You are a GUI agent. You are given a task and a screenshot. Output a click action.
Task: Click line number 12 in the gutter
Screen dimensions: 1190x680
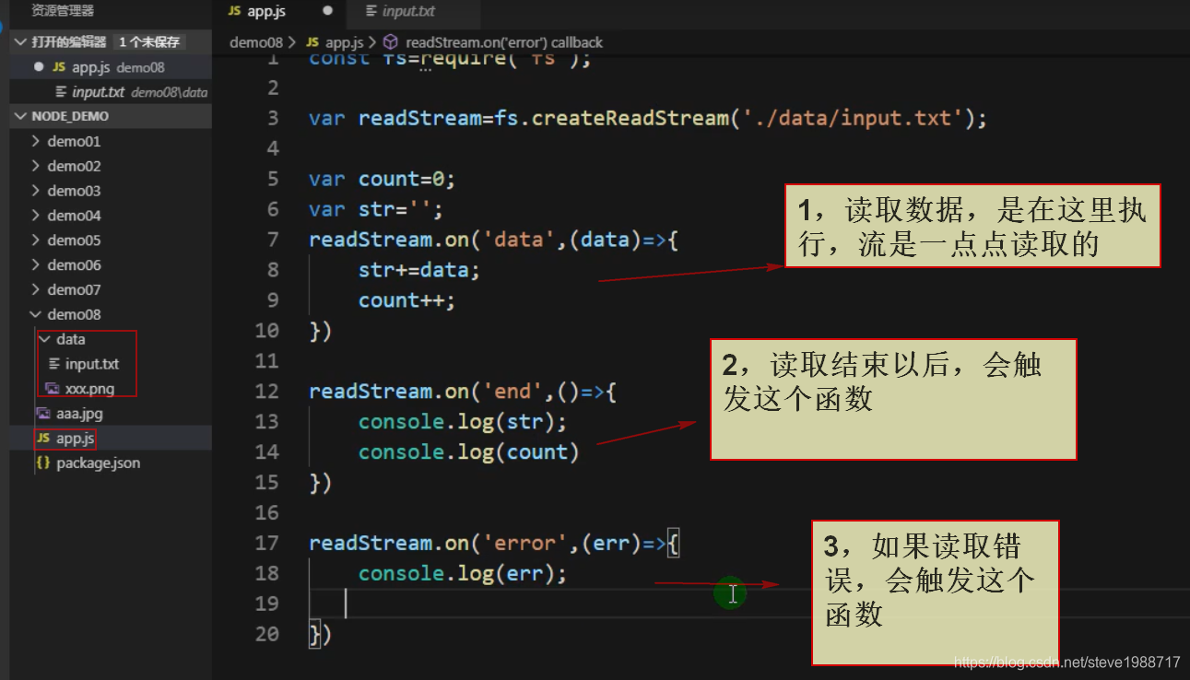266,392
